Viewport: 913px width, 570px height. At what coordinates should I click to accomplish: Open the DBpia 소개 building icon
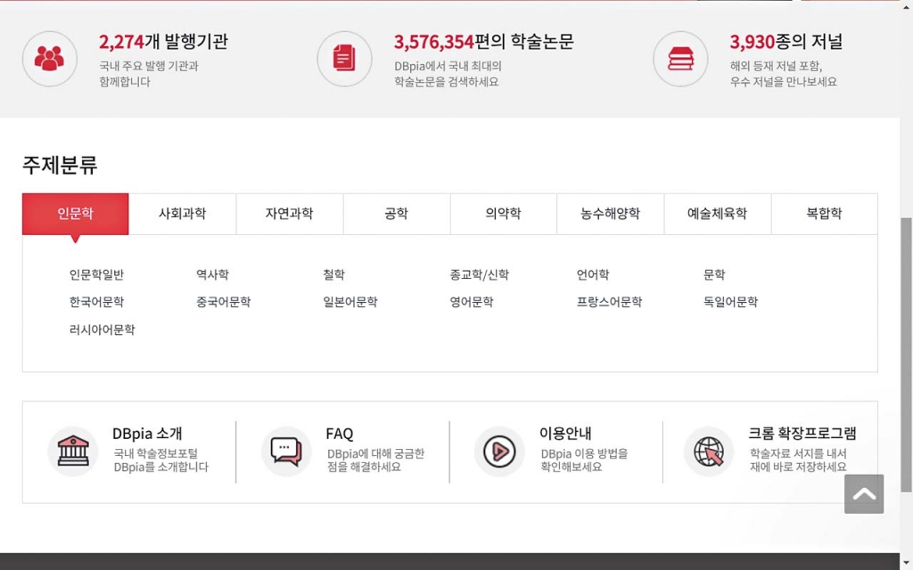73,452
